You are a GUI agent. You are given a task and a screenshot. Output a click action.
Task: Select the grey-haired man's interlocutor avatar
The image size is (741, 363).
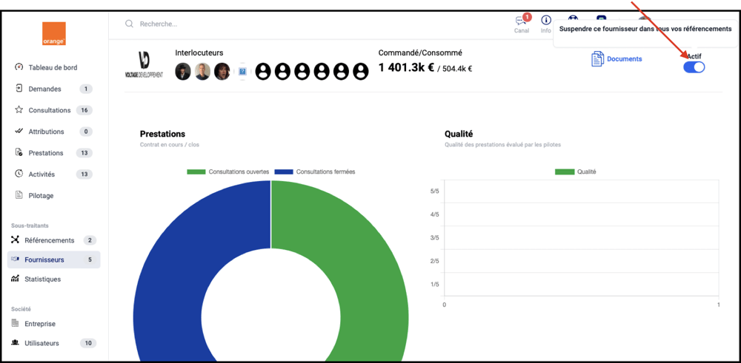pyautogui.click(x=202, y=72)
